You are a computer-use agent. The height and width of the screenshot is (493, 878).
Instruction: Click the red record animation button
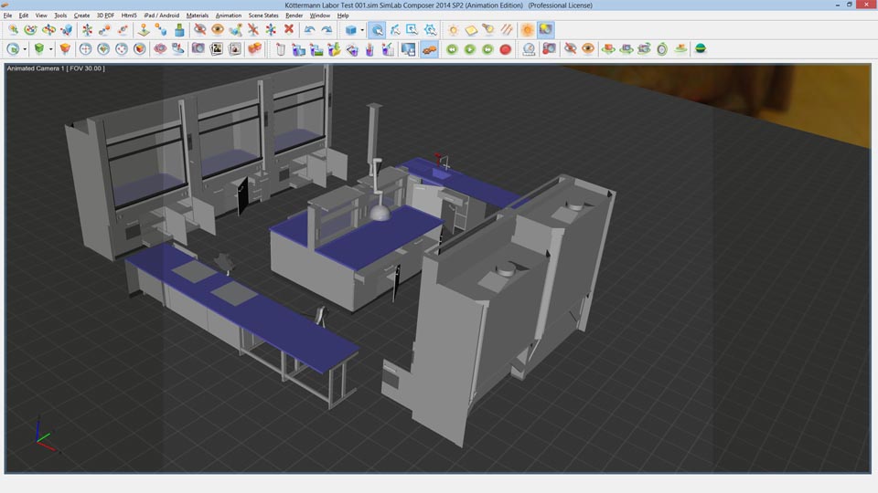click(506, 49)
